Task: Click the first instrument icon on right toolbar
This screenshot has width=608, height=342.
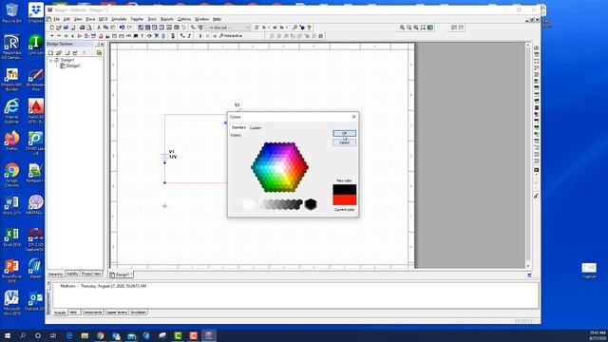Action: pos(536,48)
